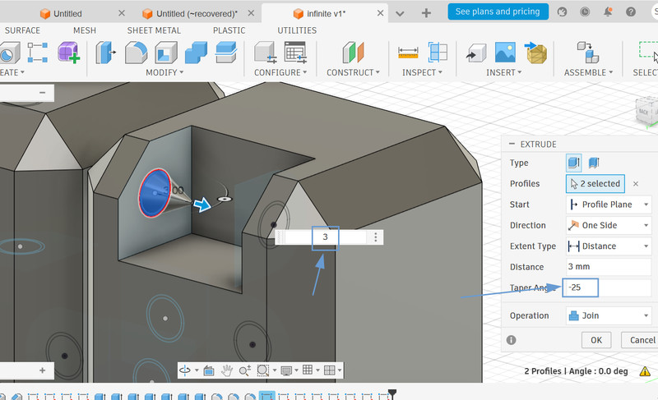Select the Insert Decal image icon
658x400 pixels.
tap(507, 53)
